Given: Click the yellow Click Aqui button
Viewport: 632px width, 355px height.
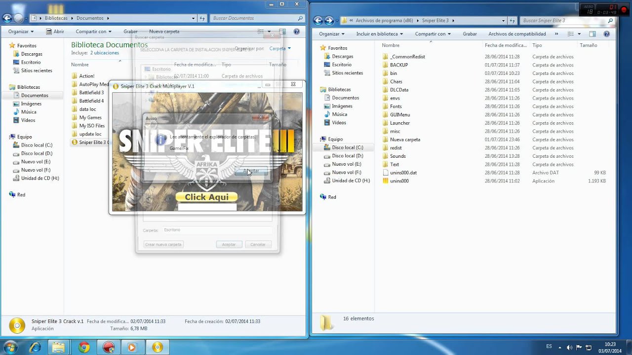Looking at the screenshot, I should click(x=206, y=197).
